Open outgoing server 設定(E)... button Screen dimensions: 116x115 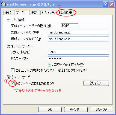coord(96,83)
